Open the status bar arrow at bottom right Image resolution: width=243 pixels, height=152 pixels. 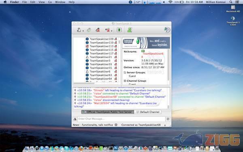pyautogui.click(x=165, y=125)
